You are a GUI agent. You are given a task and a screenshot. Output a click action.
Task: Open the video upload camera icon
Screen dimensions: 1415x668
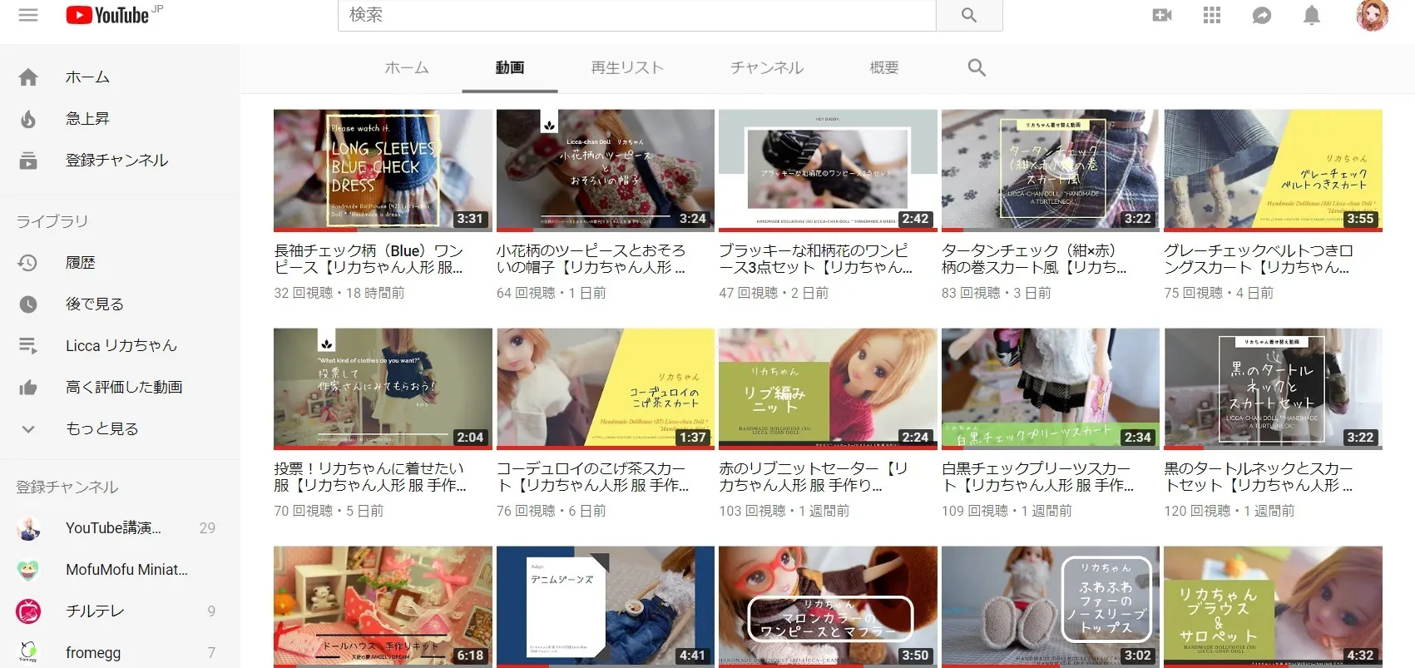(x=1161, y=15)
